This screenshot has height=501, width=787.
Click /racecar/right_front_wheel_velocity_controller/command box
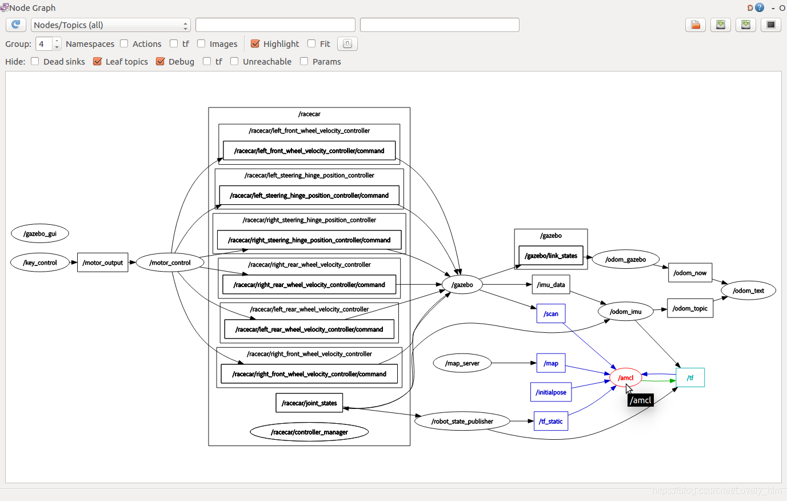tap(309, 374)
